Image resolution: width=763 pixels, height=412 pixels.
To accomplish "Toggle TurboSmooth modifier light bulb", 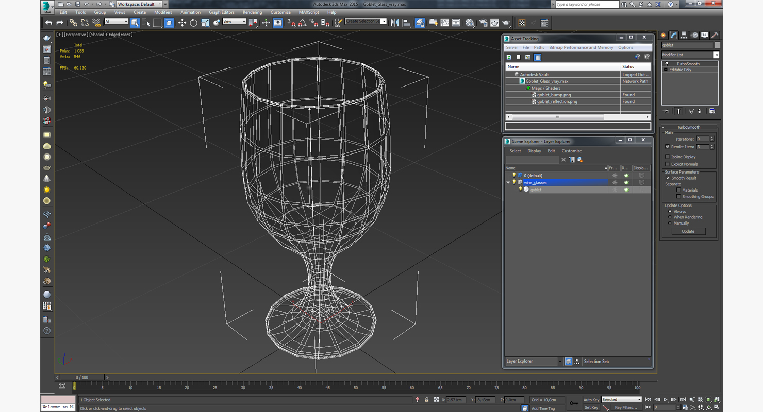I will tap(667, 64).
